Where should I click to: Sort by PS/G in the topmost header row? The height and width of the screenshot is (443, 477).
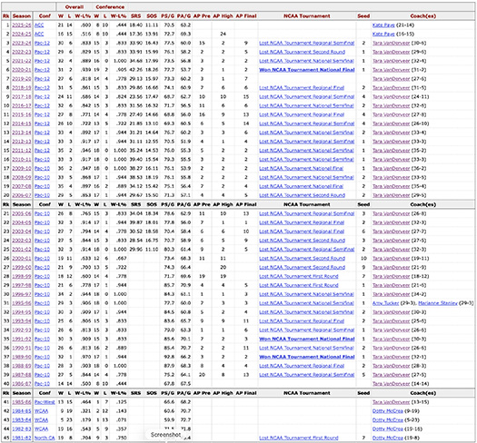point(167,15)
